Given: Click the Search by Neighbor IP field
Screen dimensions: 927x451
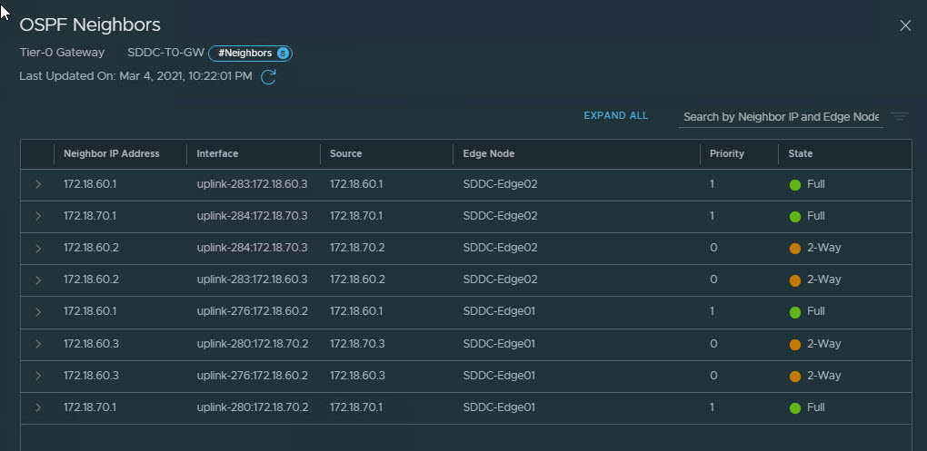Looking at the screenshot, I should click(780, 117).
